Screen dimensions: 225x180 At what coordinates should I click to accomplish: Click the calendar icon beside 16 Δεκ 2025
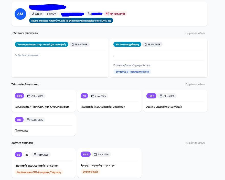[x=28, y=120]
